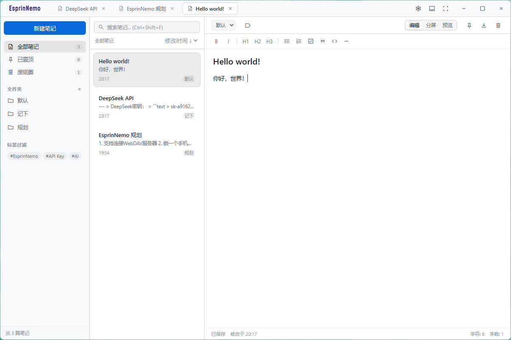Open the 默认 folder dropdown in editor
The image size is (511, 340).
pos(223,25)
